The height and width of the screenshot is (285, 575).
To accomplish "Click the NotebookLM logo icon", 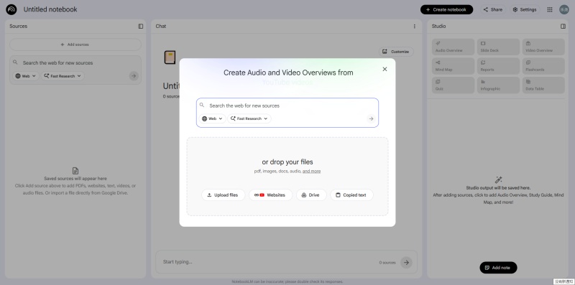I will point(11,9).
